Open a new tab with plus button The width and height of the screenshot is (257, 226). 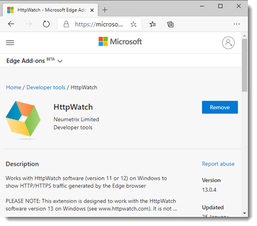click(x=105, y=10)
